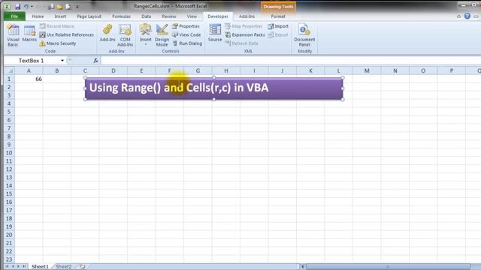
Task: Open the Page Layout tab
Action: pos(89,16)
